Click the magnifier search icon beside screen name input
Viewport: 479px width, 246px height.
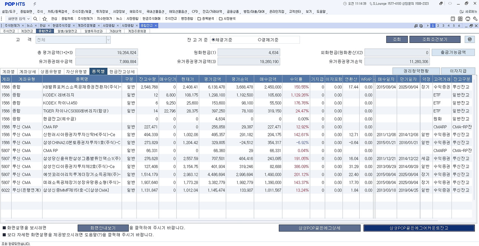(x=35, y=19)
